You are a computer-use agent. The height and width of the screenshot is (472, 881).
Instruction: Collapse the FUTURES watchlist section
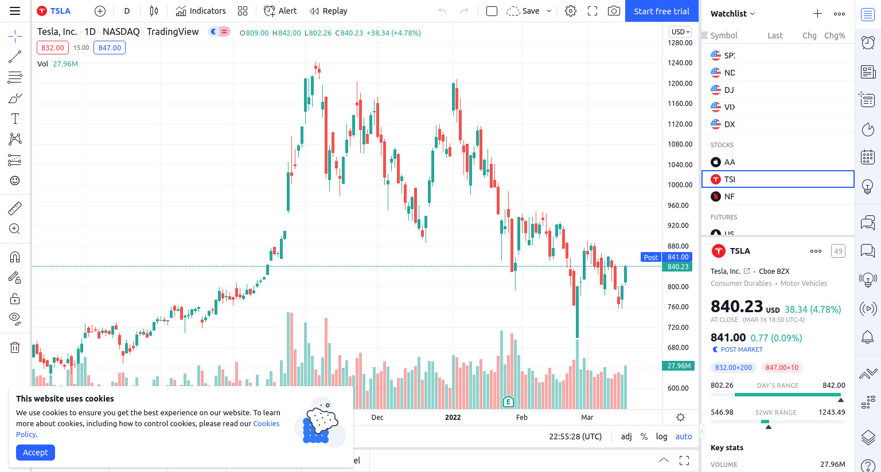click(724, 217)
